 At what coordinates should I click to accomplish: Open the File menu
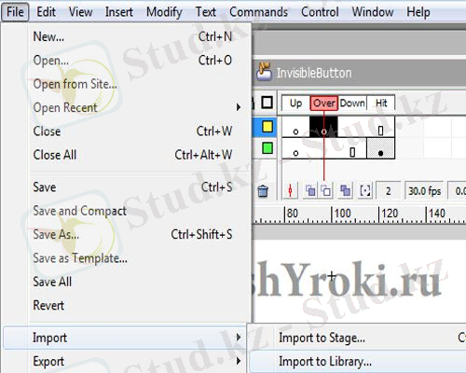[15, 12]
